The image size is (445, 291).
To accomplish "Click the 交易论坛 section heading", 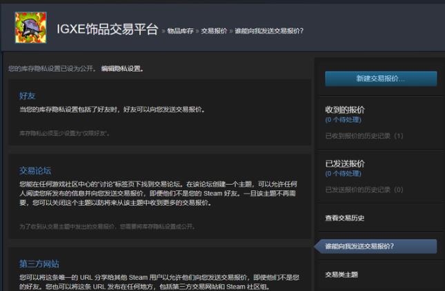I will (35, 170).
